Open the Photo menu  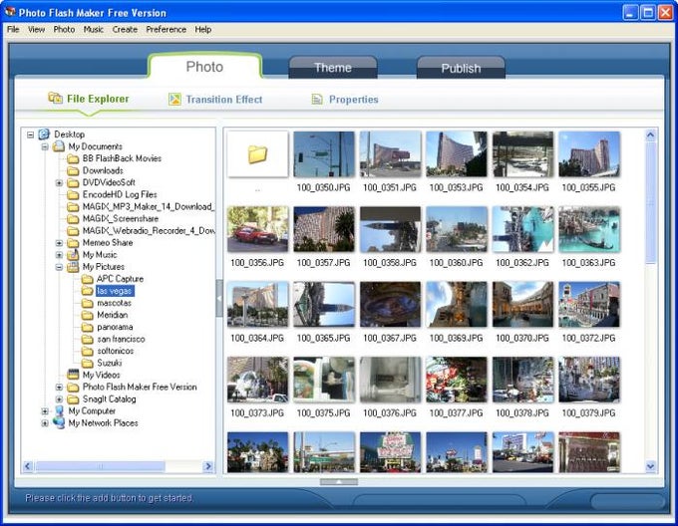coord(64,29)
